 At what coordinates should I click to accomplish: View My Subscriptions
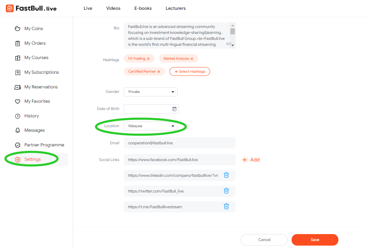pos(42,72)
